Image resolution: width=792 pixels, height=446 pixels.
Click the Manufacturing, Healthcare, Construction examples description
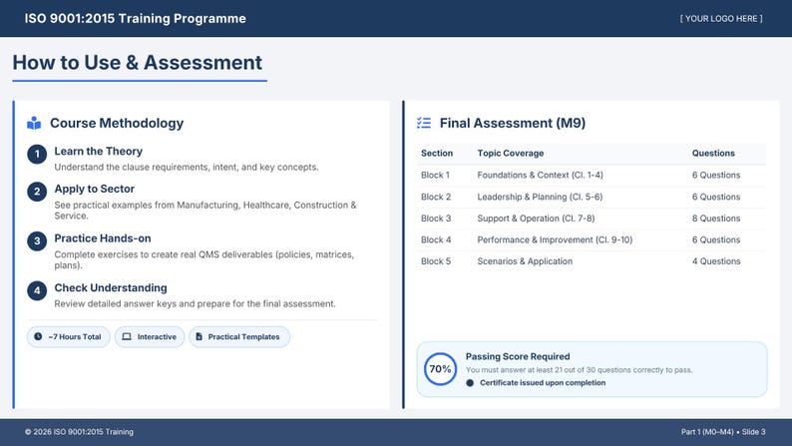[x=205, y=211]
